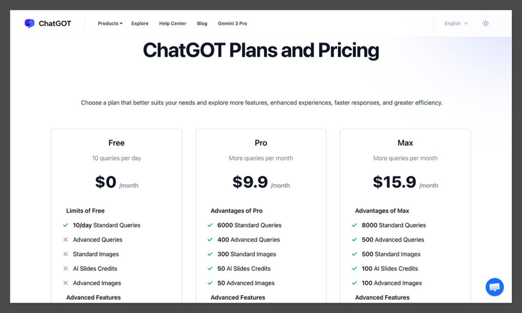Click checkmark beside 10/day Standard Queries
Image resolution: width=522 pixels, height=313 pixels.
[x=65, y=225]
